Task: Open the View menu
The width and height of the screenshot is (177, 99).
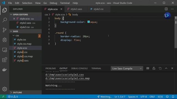Action: coord(38,3)
